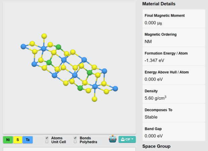208x151 pixels.
Task: Select the yellow S element swatch
Action: (x=17, y=140)
